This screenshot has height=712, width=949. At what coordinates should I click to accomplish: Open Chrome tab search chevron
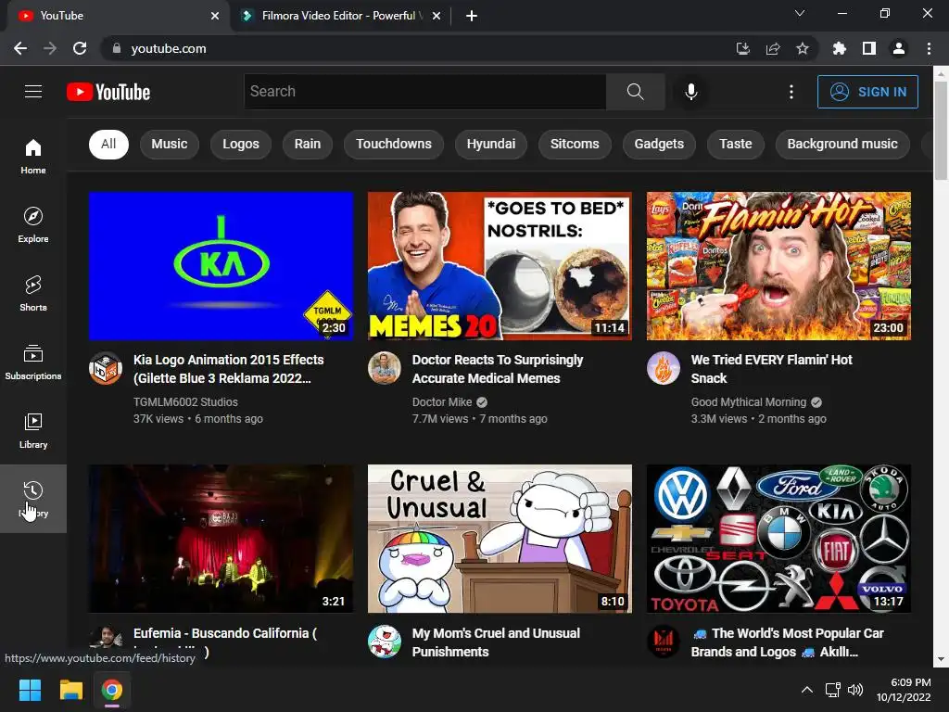pos(800,13)
